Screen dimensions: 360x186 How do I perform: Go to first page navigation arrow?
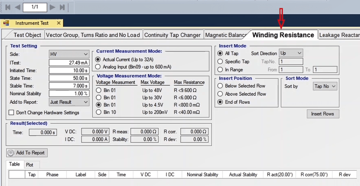click(x=8, y=7)
